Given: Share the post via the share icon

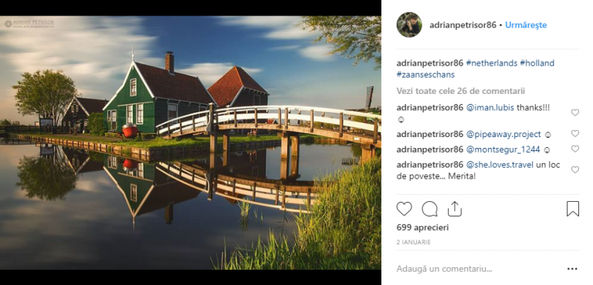Looking at the screenshot, I should click(455, 209).
